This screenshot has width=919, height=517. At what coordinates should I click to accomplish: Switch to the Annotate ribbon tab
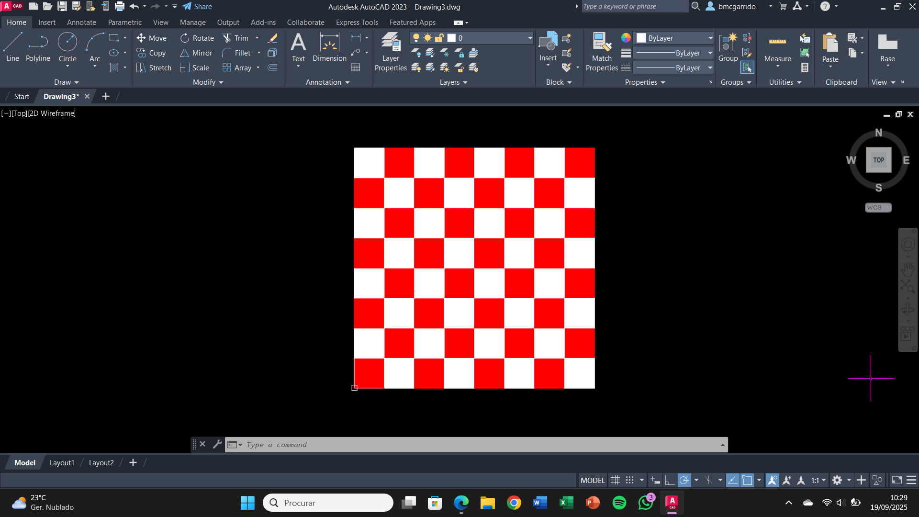tap(81, 22)
